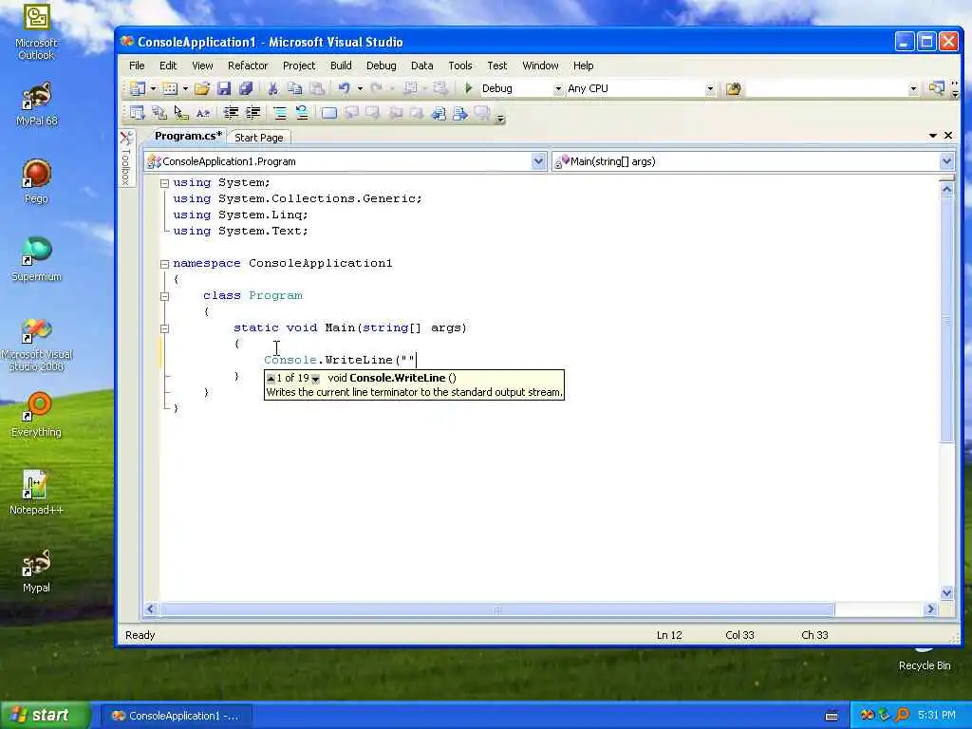Undo the last edit using undo arrow
This screenshot has width=972, height=729.
pos(344,88)
